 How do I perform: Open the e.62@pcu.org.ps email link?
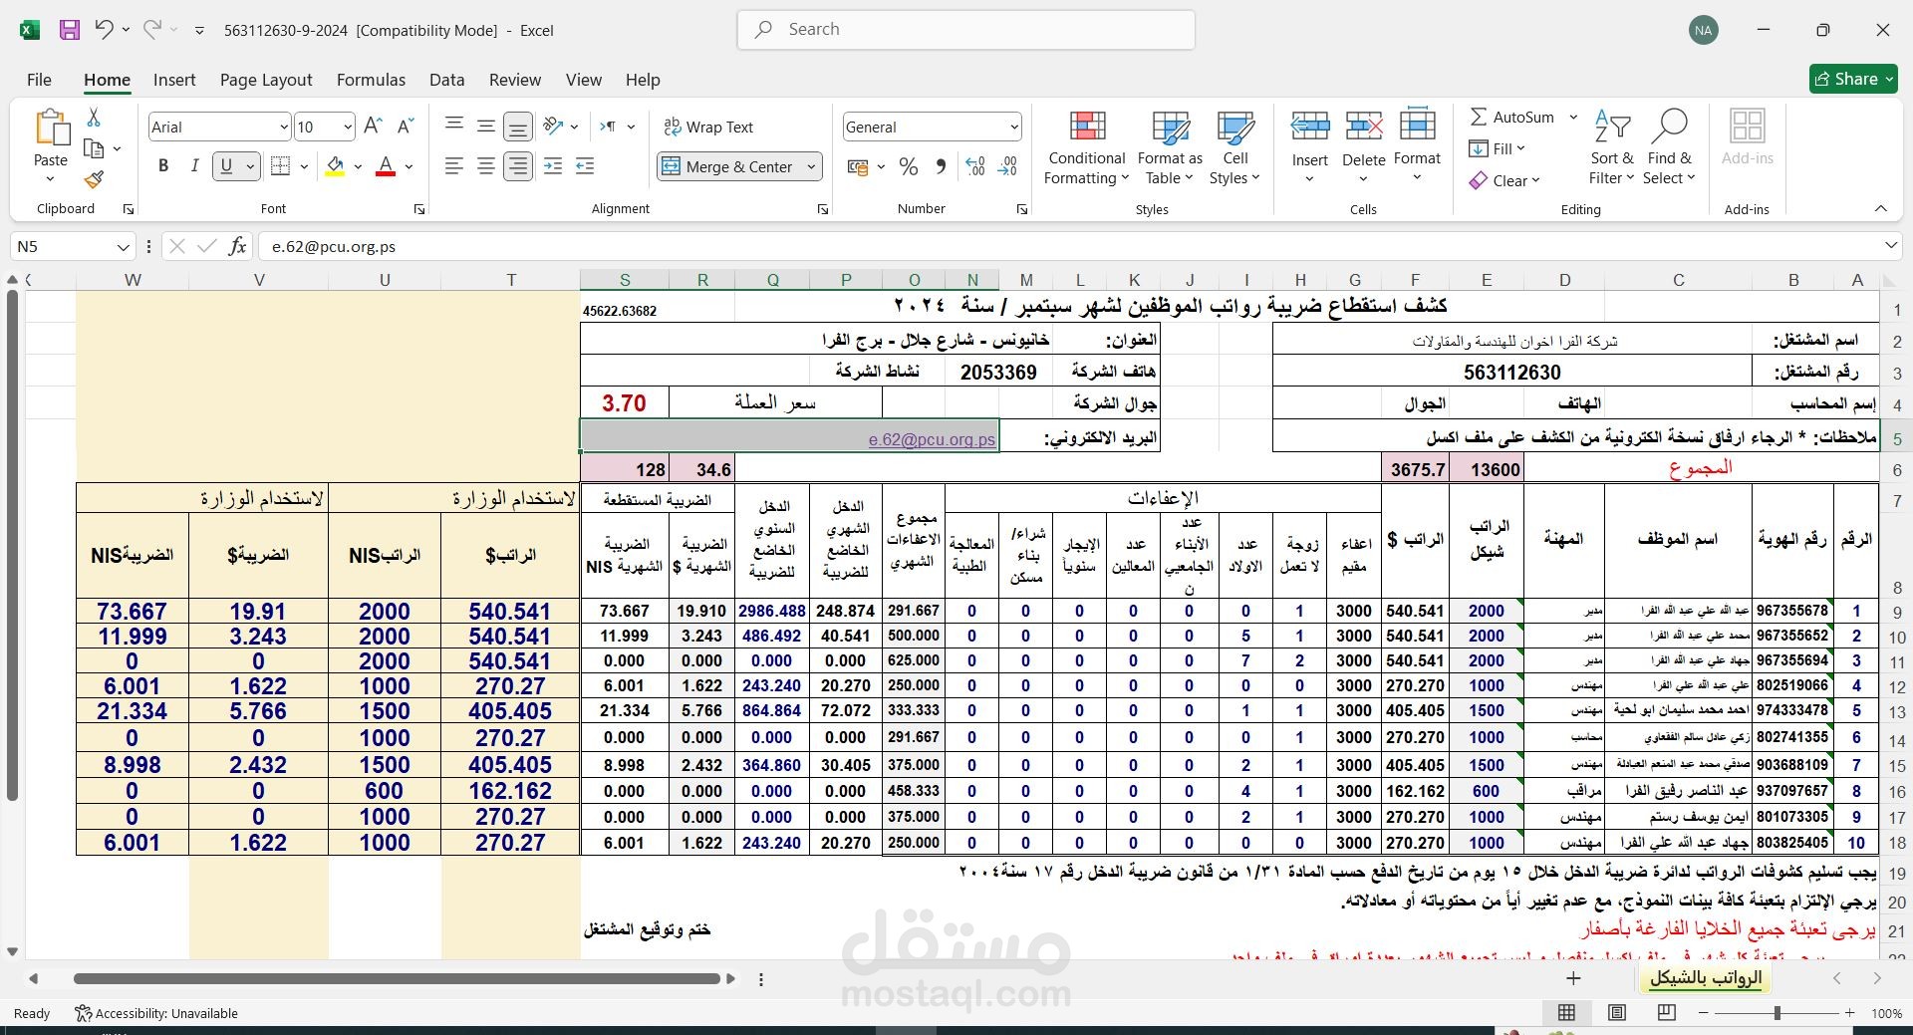coord(932,439)
